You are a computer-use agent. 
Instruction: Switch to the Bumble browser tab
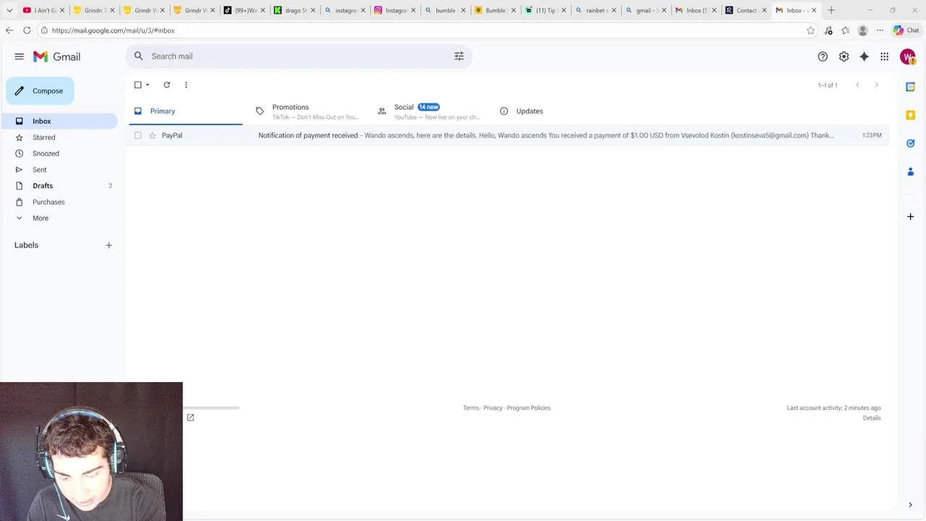click(x=496, y=10)
